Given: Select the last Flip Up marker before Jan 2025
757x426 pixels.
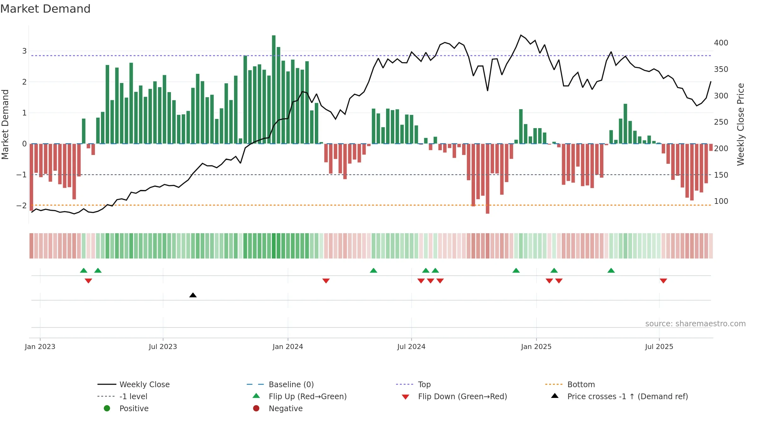Looking at the screenshot, I should [516, 270].
